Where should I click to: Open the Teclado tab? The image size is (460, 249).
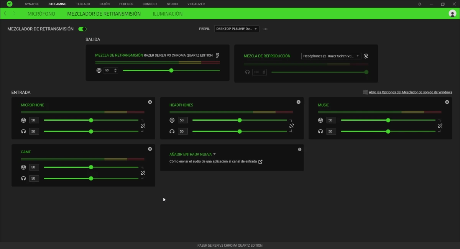click(x=83, y=4)
